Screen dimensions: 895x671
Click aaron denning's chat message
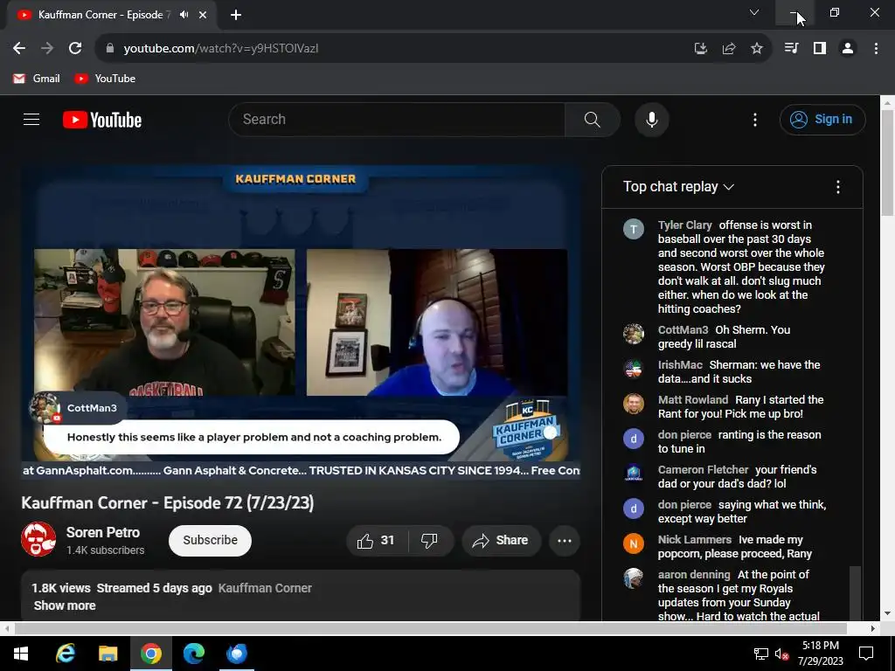[x=739, y=596]
